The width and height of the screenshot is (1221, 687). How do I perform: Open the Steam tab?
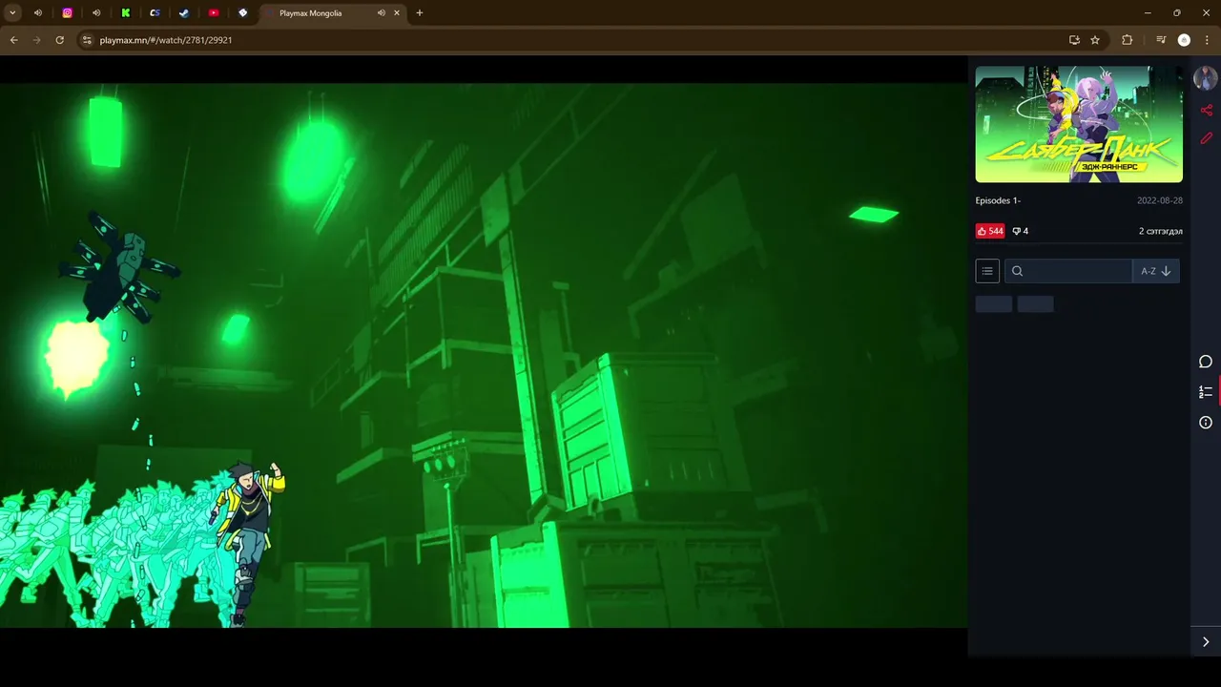pos(184,13)
